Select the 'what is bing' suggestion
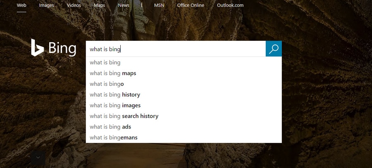Screen dimensions: 372x168 tap(105, 63)
